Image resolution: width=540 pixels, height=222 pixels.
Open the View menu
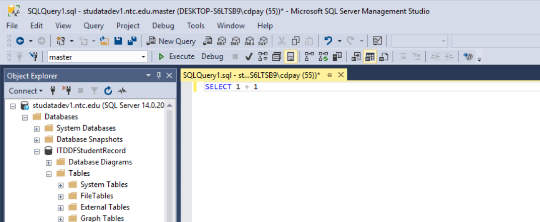[x=63, y=26]
